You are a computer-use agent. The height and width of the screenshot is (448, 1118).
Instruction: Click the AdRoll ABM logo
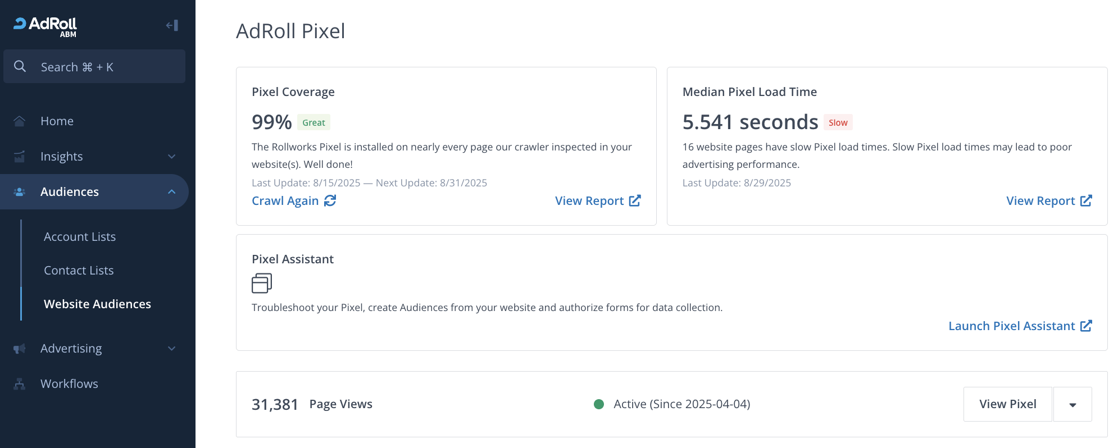(x=46, y=26)
